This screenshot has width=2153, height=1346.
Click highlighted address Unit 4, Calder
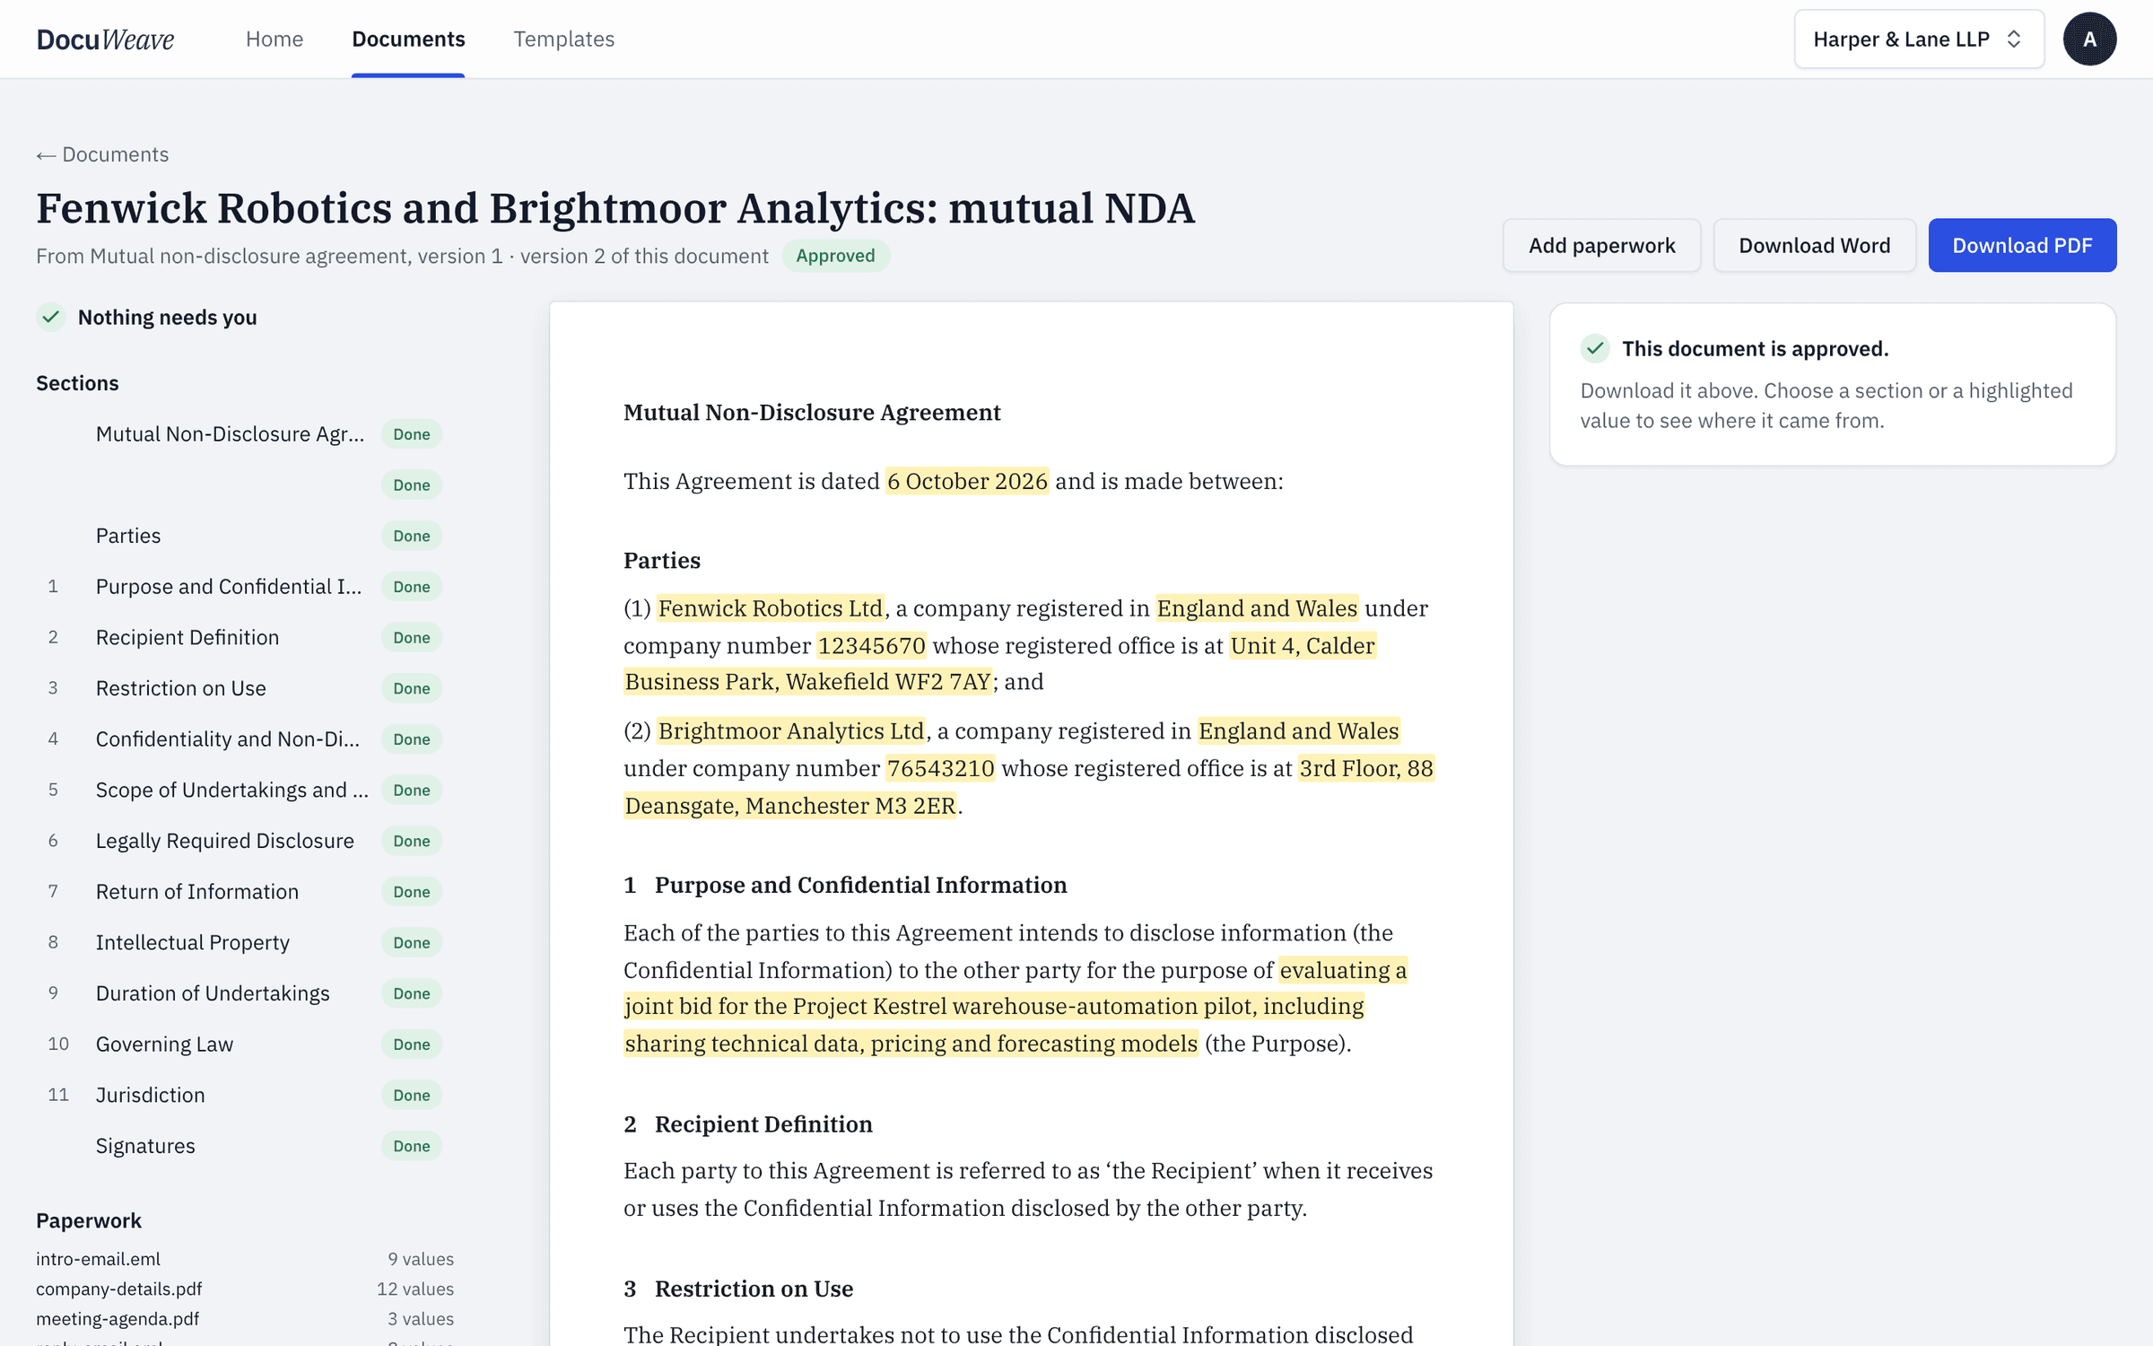(1303, 645)
